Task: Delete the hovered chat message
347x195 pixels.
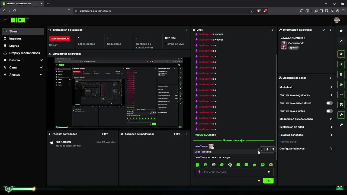Action: 273,149
